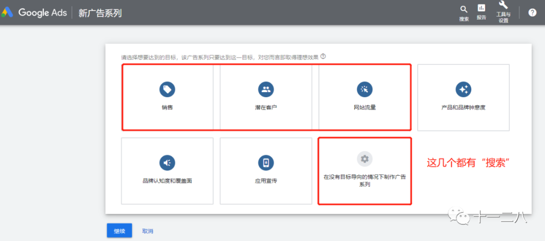This screenshot has height=241, width=545.
Task: Click the 继续 button
Action: tap(119, 230)
